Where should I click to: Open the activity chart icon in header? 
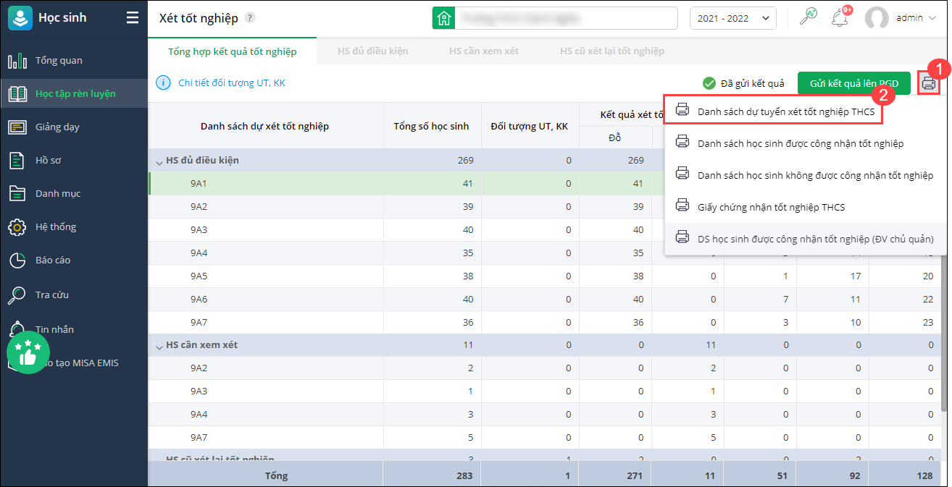809,17
